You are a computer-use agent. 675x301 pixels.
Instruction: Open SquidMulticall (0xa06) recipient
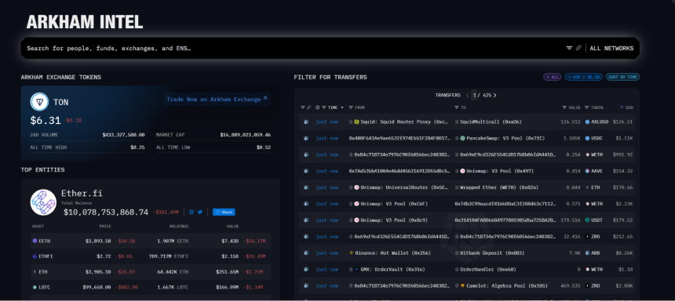point(491,121)
